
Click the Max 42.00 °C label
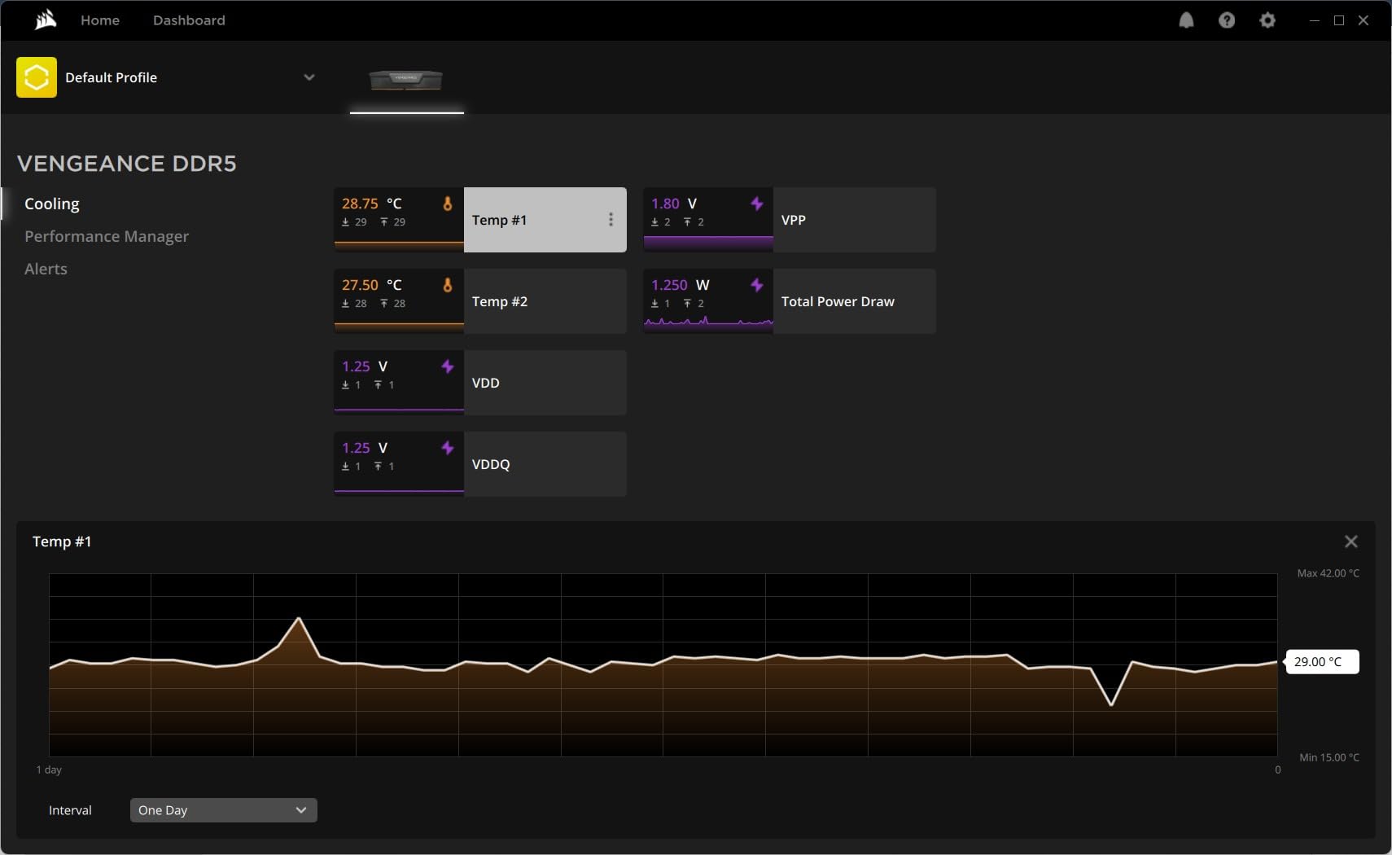tap(1329, 573)
